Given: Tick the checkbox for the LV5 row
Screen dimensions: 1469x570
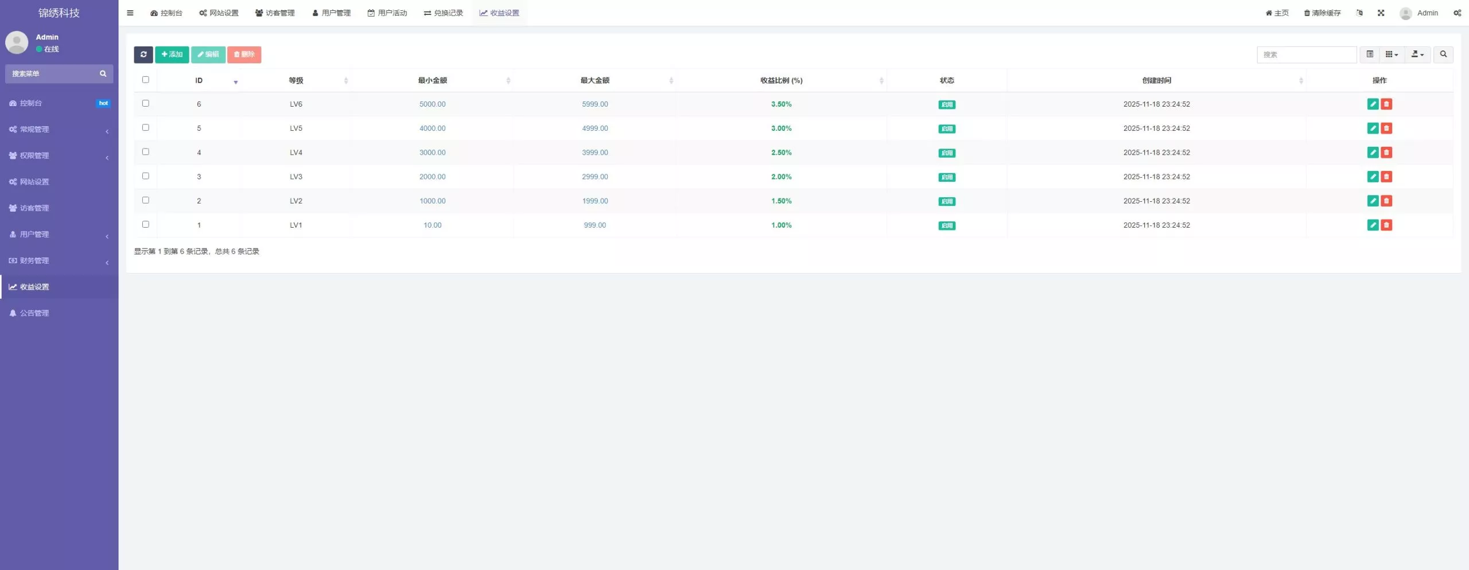Looking at the screenshot, I should click(x=145, y=128).
